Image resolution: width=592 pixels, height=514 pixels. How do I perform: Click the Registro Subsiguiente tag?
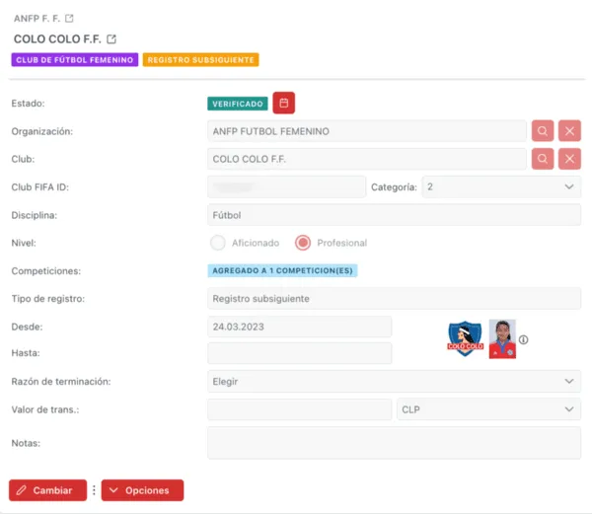200,60
